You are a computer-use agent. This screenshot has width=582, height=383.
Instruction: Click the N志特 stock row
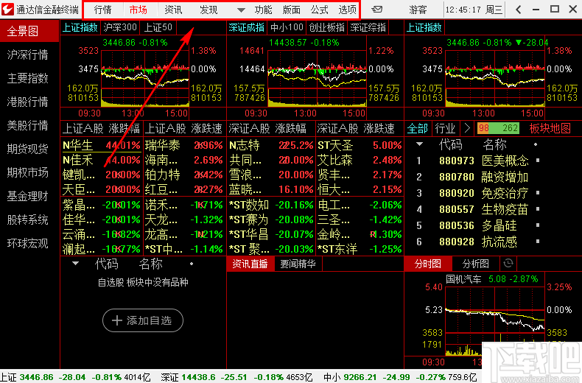coord(271,146)
